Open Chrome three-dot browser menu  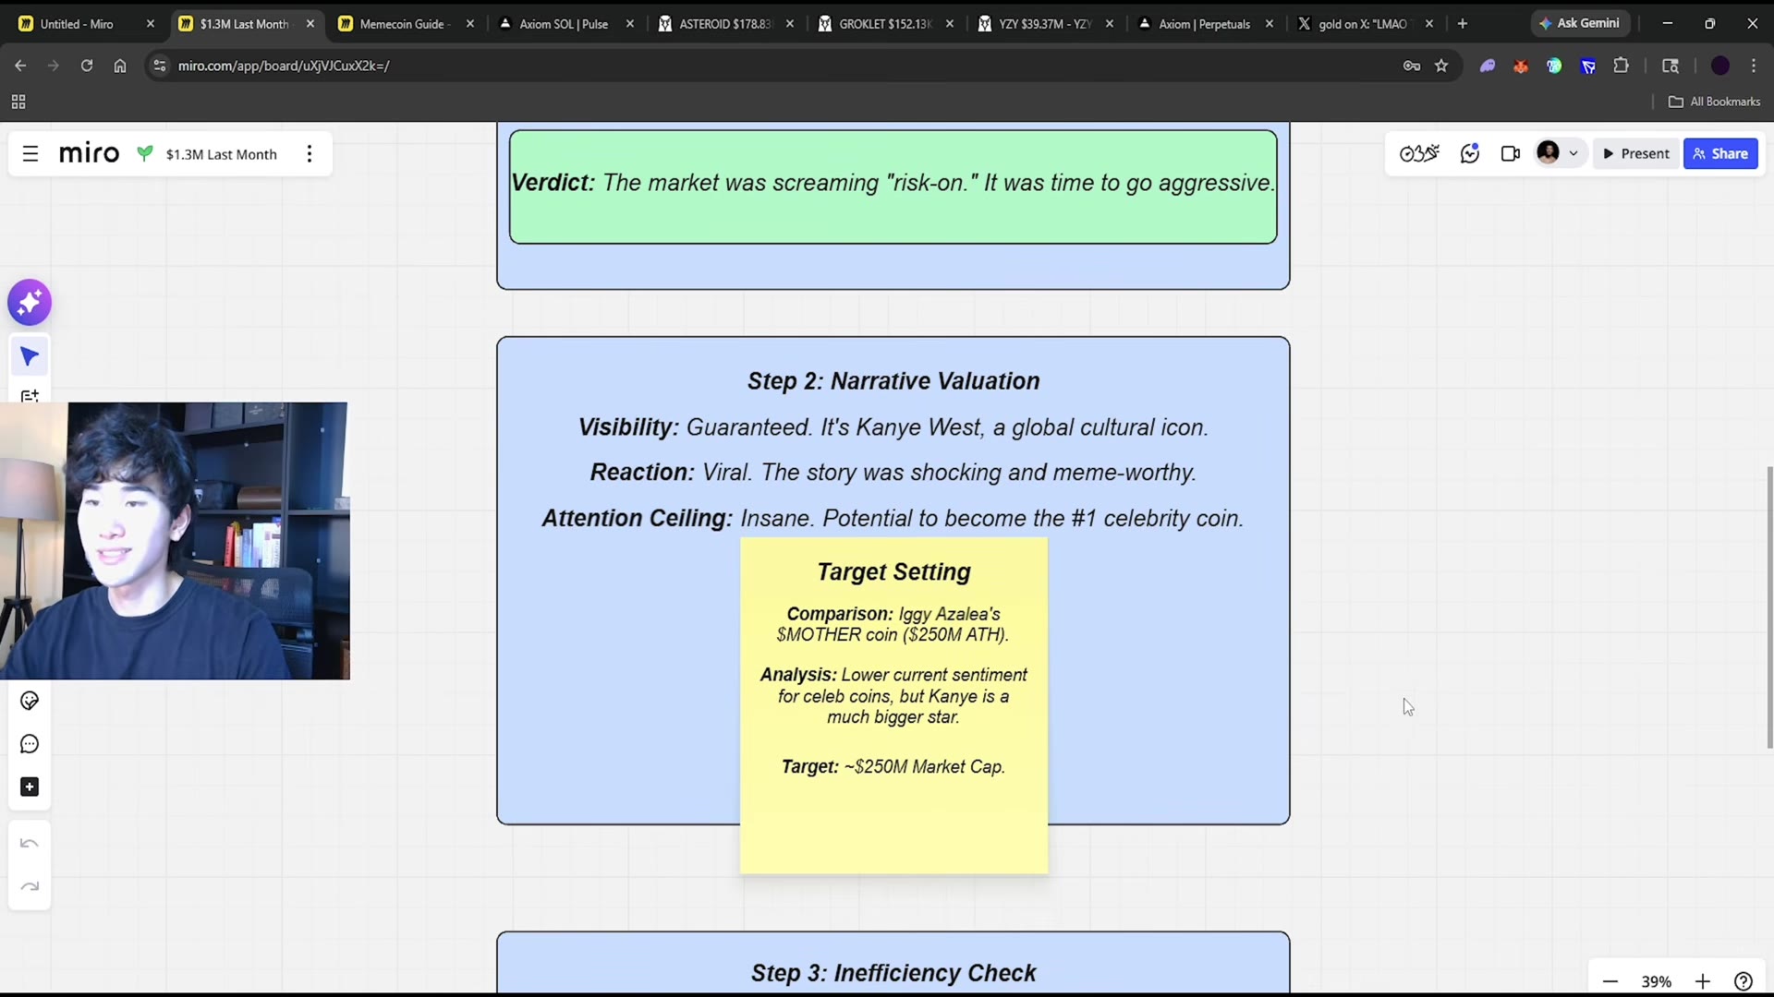point(1753,66)
